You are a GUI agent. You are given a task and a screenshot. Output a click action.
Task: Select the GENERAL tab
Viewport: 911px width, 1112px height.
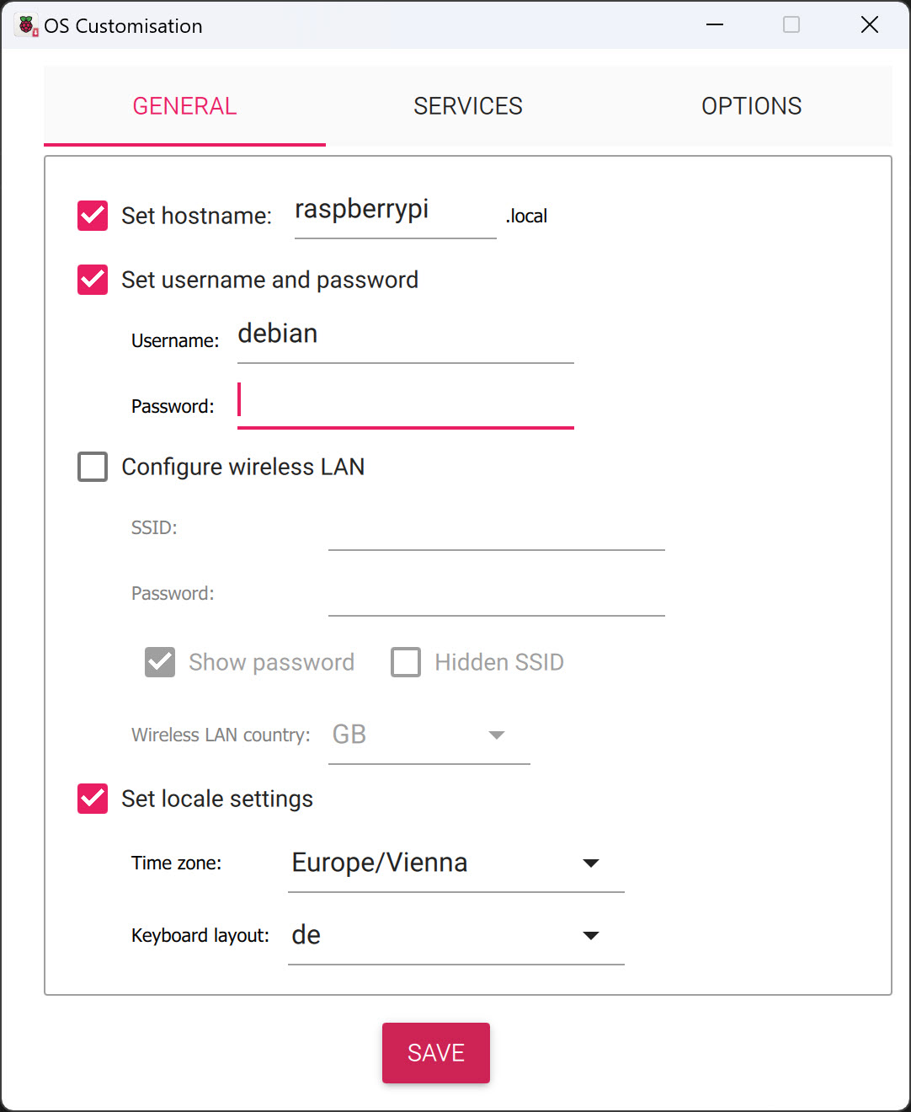click(x=184, y=105)
